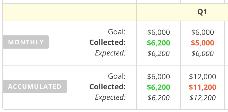Image resolution: width=228 pixels, height=112 pixels.
Task: Click the monthly goal $6,000 in second column
Action: click(203, 32)
